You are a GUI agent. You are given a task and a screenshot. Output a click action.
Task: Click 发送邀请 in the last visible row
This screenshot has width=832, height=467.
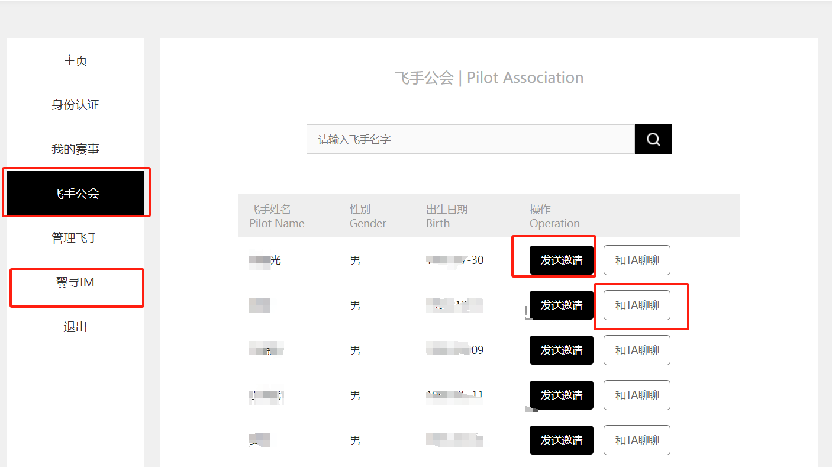[x=561, y=440]
